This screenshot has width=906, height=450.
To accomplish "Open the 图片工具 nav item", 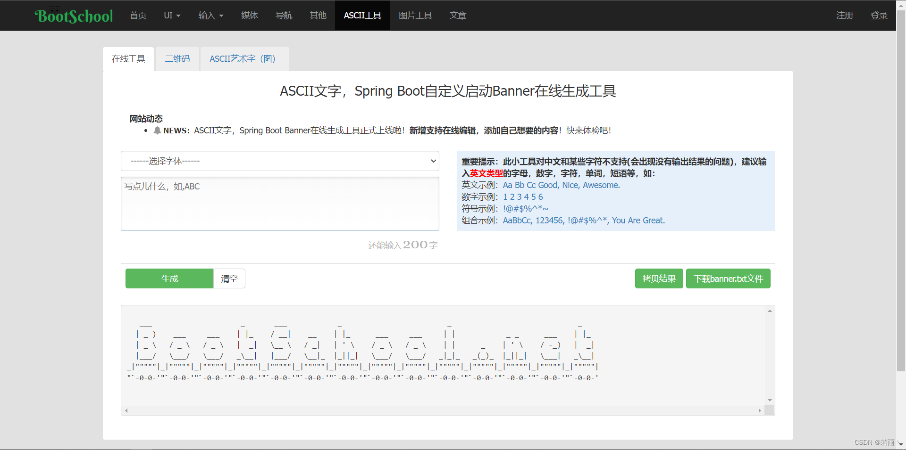I will [415, 16].
